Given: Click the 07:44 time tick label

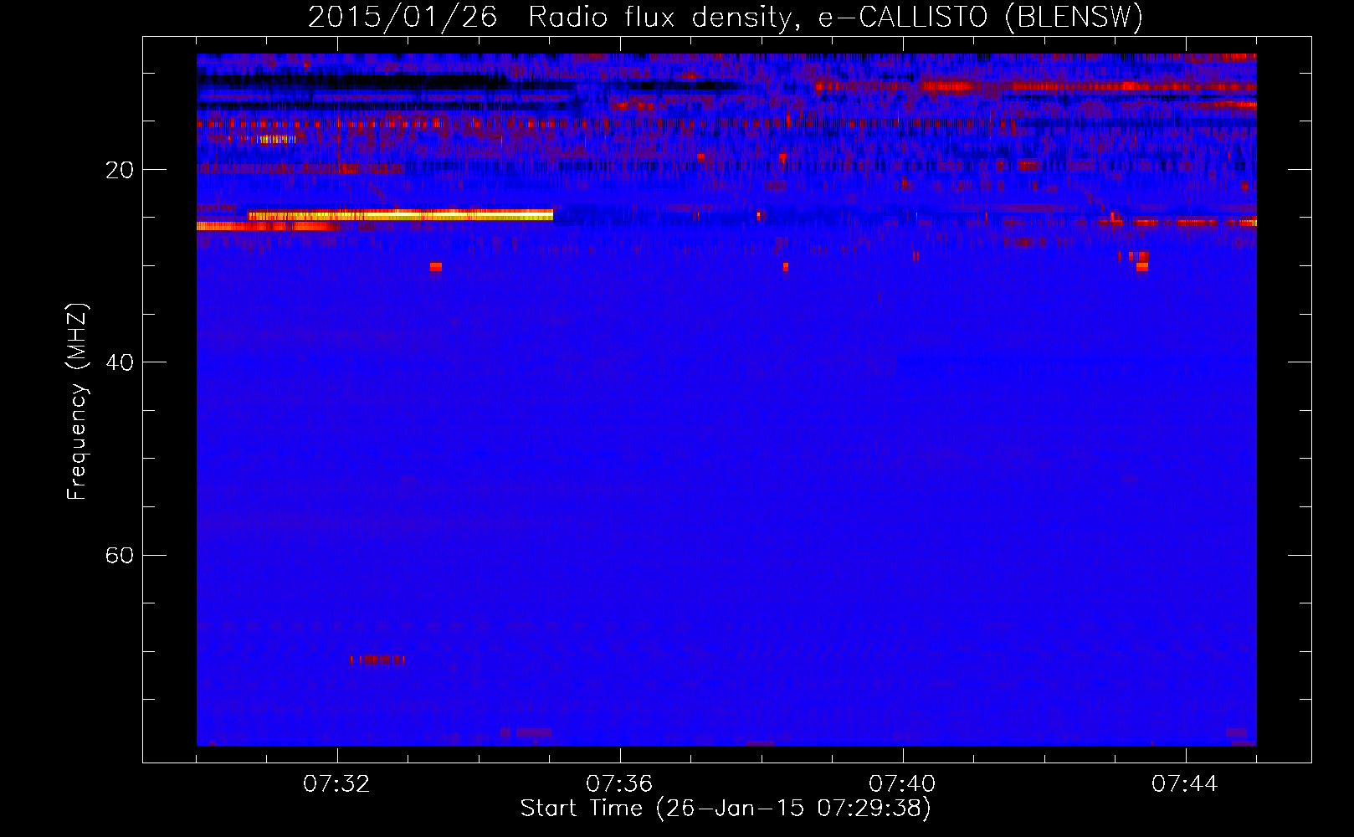Looking at the screenshot, I should click(1185, 784).
